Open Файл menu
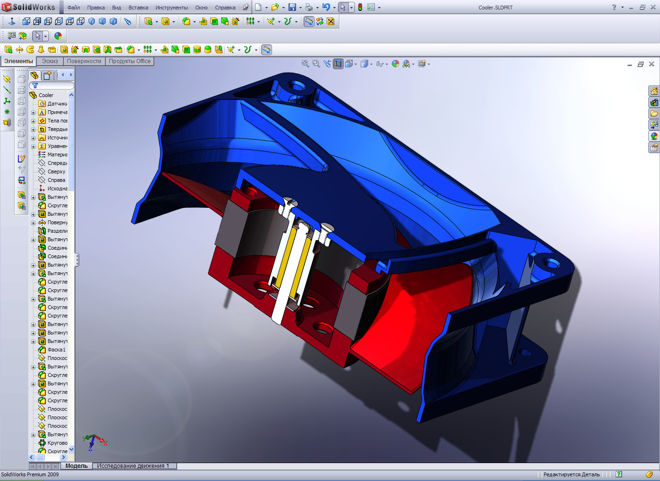This screenshot has height=481, width=660. click(74, 8)
